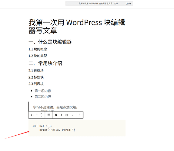The height and width of the screenshot is (151, 174).
Task: Select subheading "1.2 块的类型"
Action: 38,56
